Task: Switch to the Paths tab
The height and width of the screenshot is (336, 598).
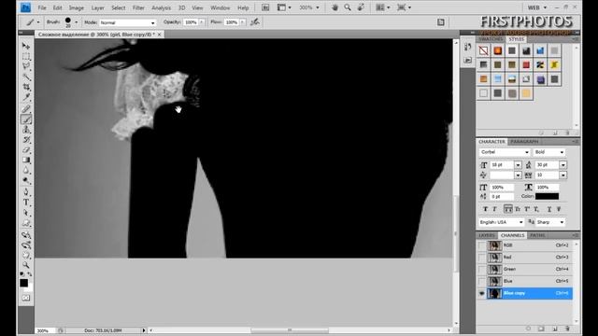Action: click(538, 235)
